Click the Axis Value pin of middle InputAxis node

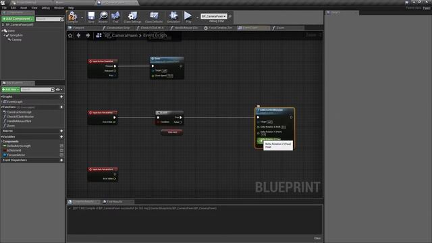(x=115, y=122)
